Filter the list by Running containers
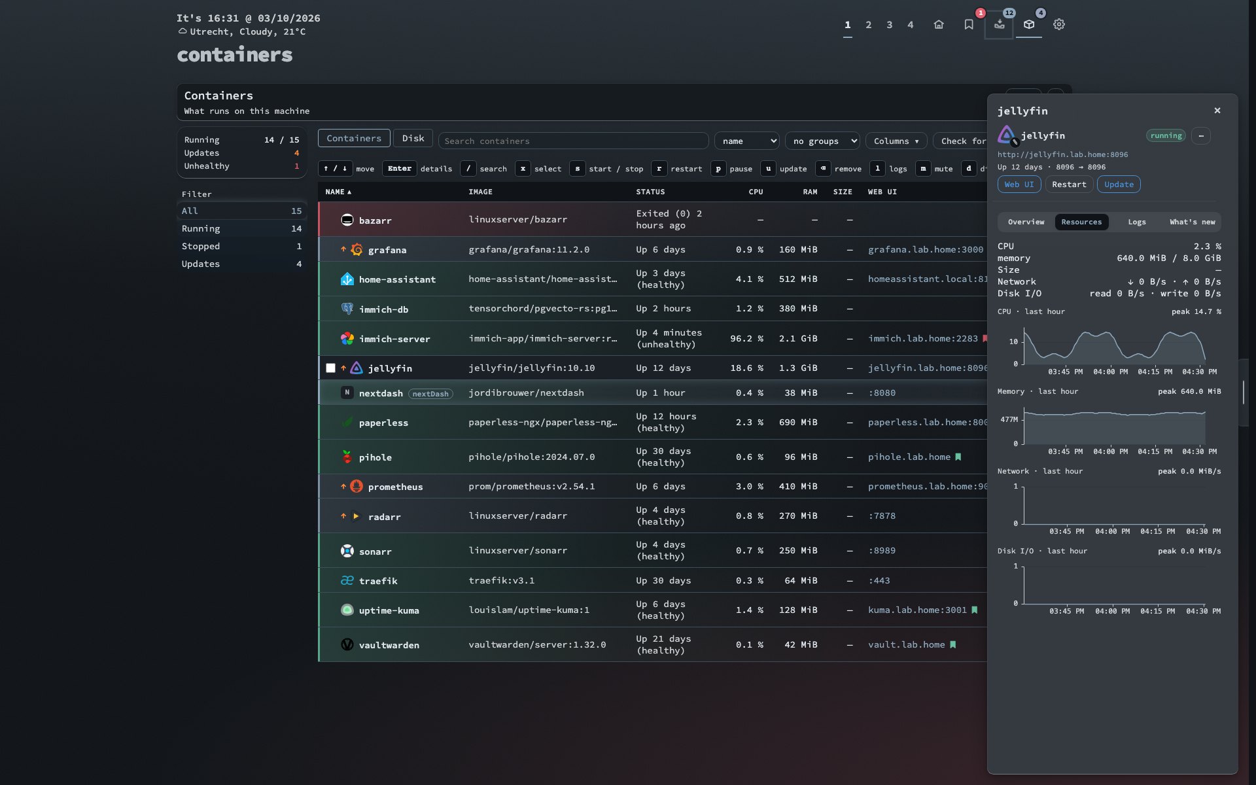 tap(241, 228)
